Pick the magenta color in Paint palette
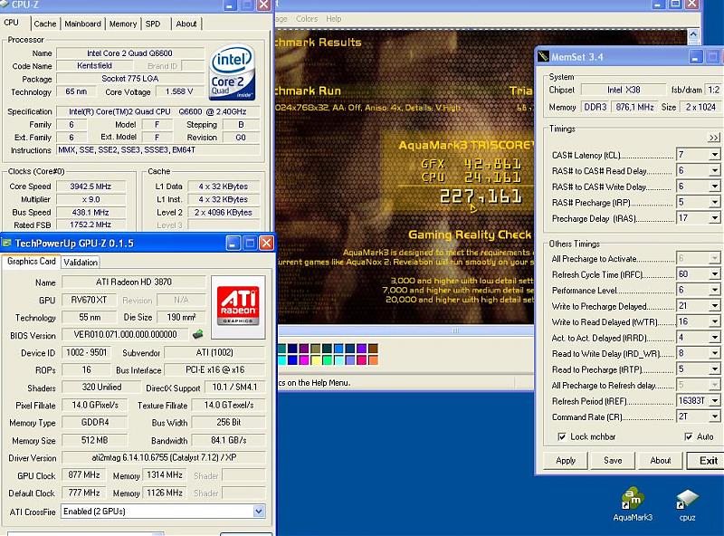Image resolution: width=724 pixels, height=536 pixels. (x=304, y=359)
